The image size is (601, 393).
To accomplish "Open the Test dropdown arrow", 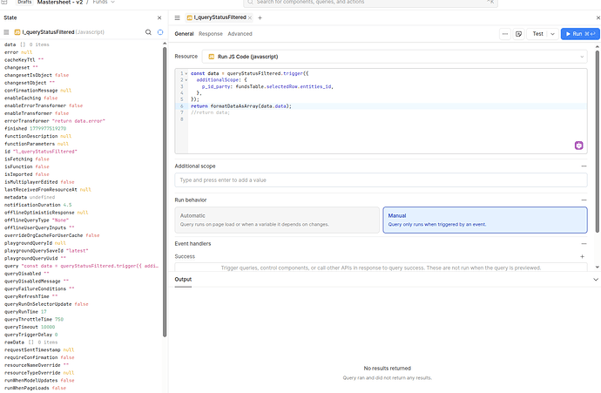I will pyautogui.click(x=553, y=34).
